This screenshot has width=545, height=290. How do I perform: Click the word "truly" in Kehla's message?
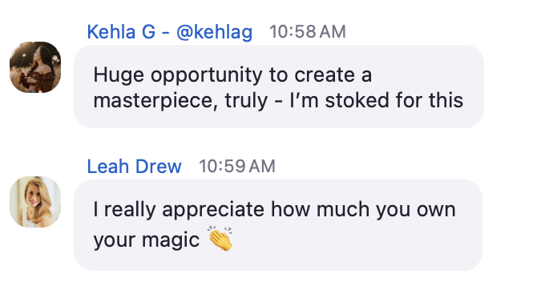pos(246,101)
